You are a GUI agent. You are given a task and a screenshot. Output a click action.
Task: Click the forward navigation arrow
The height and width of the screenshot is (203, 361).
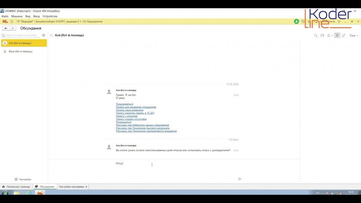13,28
